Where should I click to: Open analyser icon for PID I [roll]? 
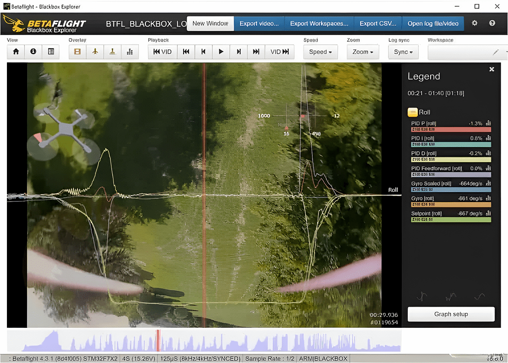pyautogui.click(x=488, y=138)
